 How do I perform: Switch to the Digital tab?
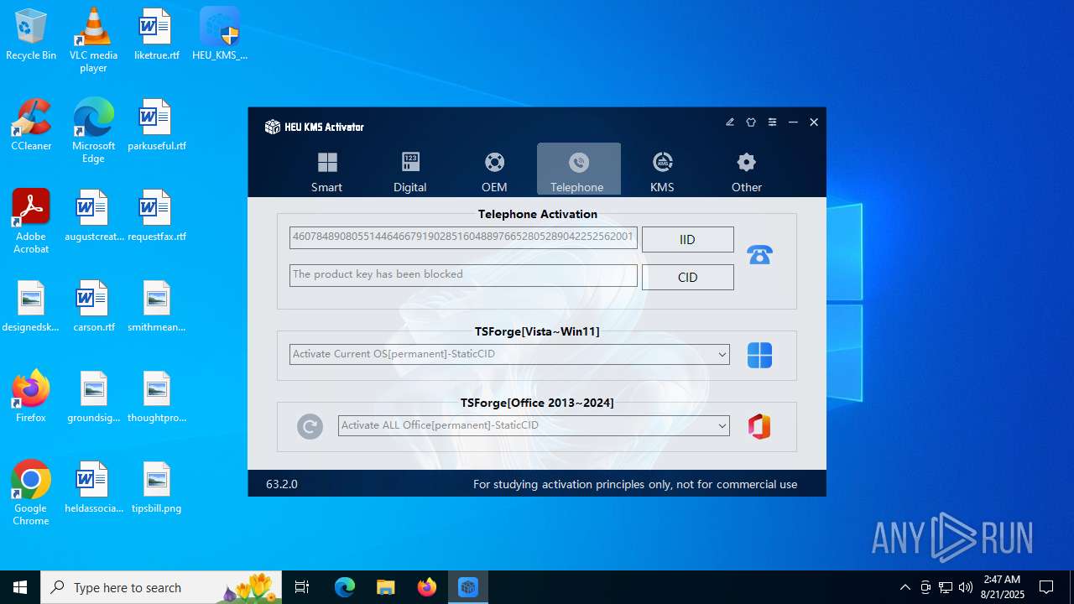[x=410, y=170]
